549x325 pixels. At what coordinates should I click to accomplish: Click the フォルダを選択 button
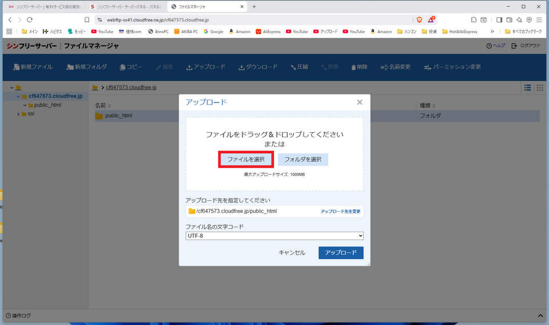303,159
